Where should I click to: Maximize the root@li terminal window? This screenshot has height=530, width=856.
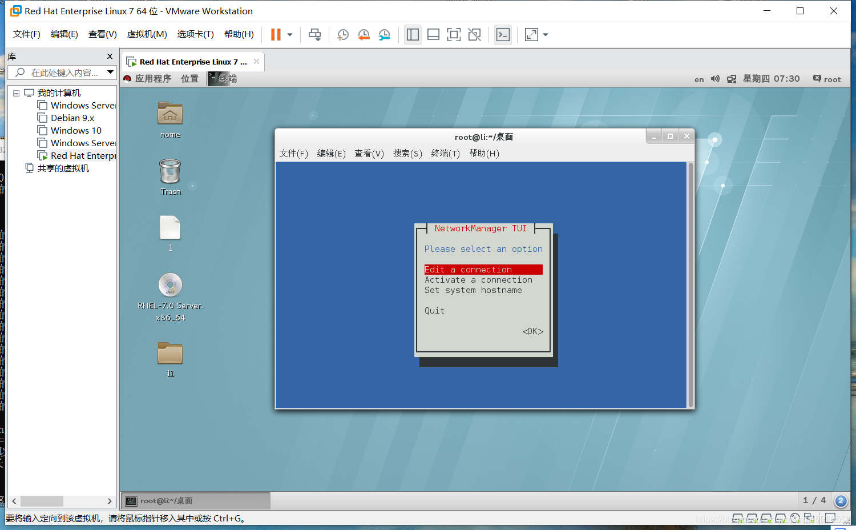pyautogui.click(x=670, y=136)
